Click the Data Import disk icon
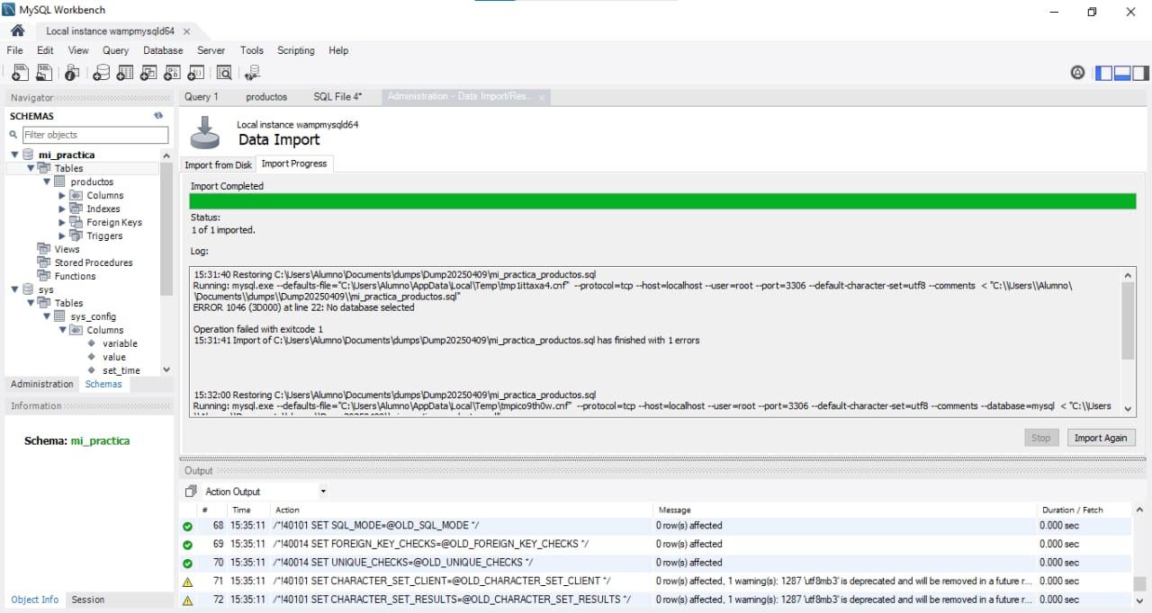 click(205, 133)
